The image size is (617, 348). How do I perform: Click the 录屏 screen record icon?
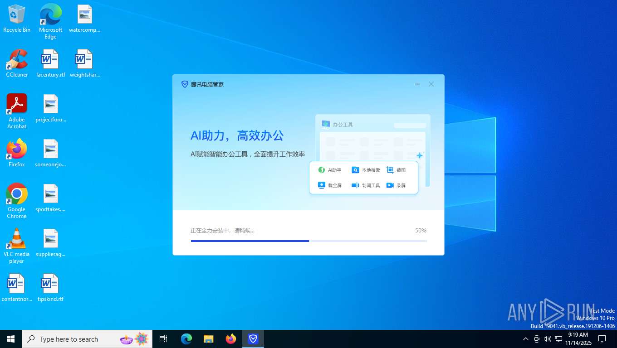(390, 185)
